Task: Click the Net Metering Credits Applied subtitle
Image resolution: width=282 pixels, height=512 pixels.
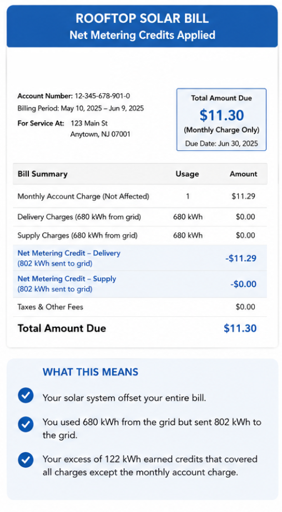Action: [142, 34]
